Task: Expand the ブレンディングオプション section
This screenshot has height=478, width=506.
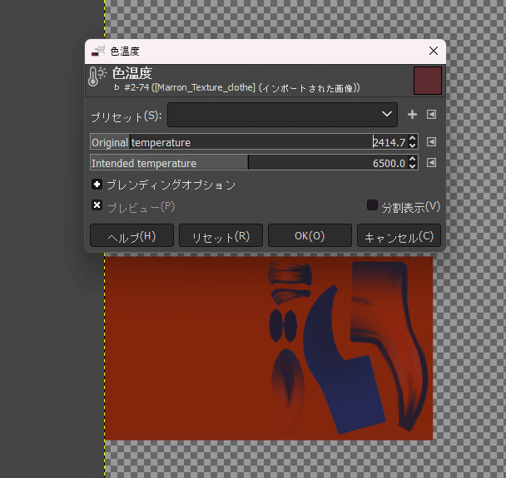Action: (x=97, y=185)
